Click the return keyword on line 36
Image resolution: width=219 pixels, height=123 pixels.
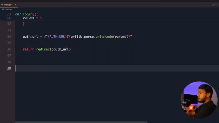28,49
